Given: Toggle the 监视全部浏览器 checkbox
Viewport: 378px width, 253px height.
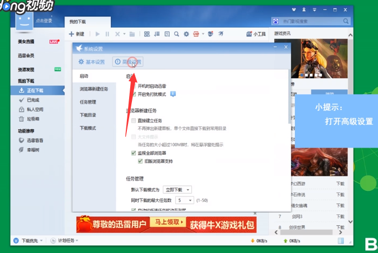Looking at the screenshot, I should 134,153.
